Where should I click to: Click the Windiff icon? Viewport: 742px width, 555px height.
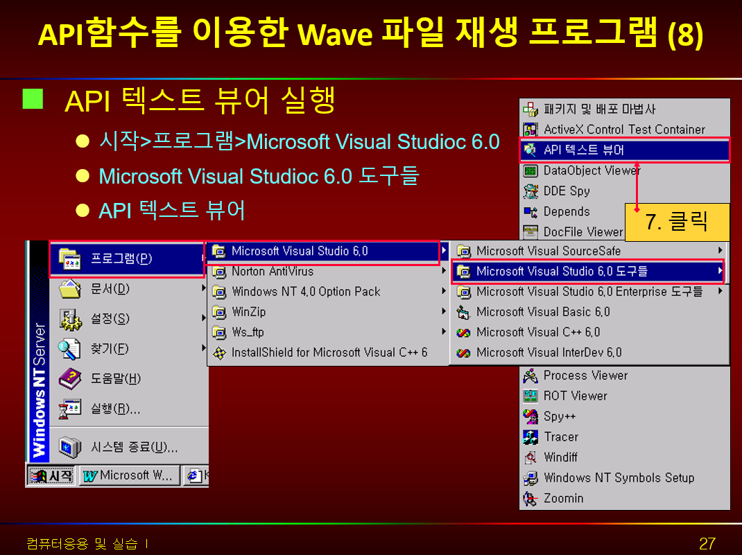coord(530,457)
